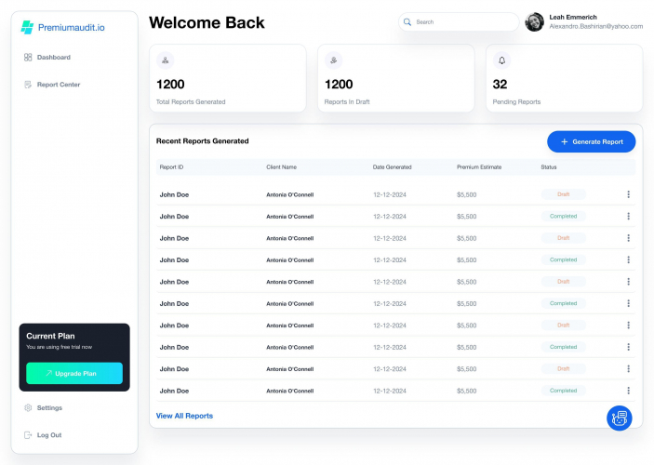Focus the Search input field
This screenshot has height=465, width=654.
click(459, 22)
